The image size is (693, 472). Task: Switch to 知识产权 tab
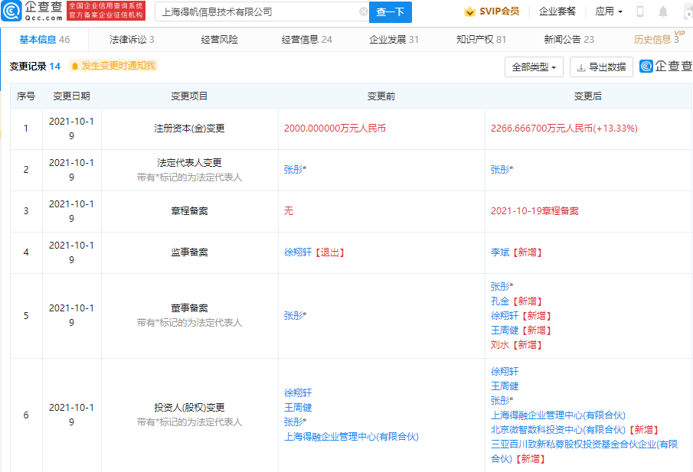[482, 40]
